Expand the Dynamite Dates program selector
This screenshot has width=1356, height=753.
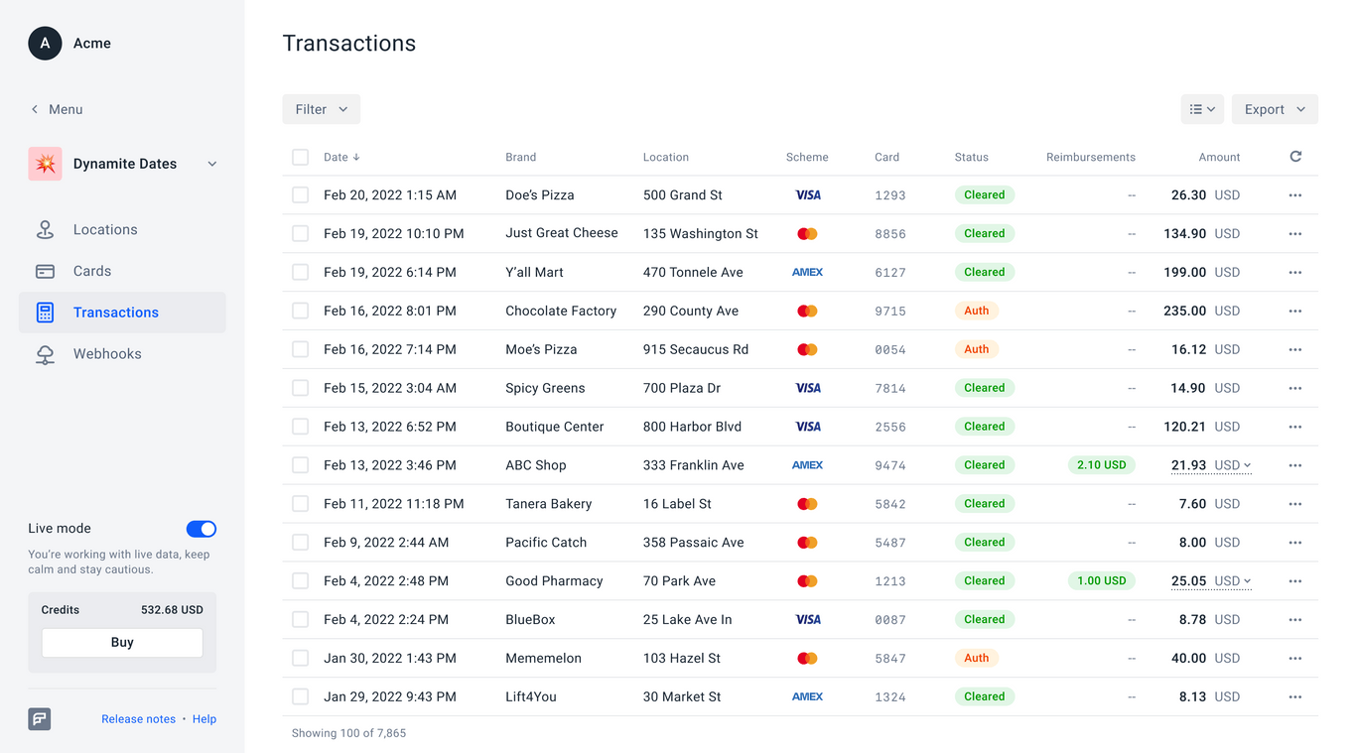click(x=211, y=164)
